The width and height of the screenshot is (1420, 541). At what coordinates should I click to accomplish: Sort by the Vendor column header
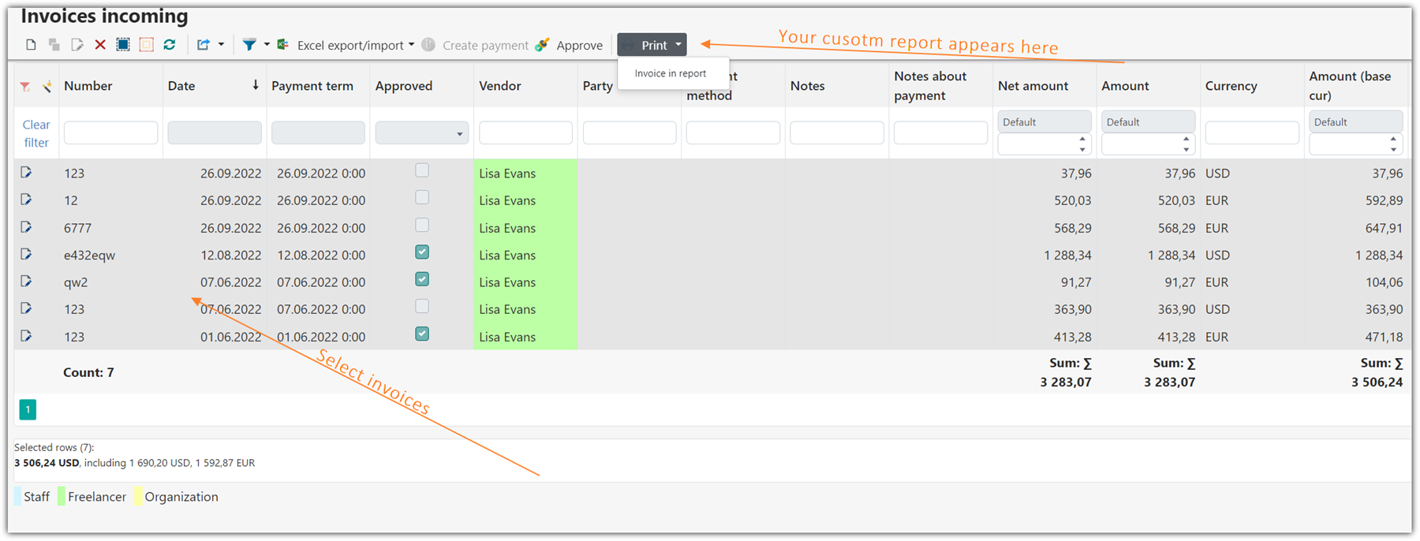pyautogui.click(x=500, y=86)
